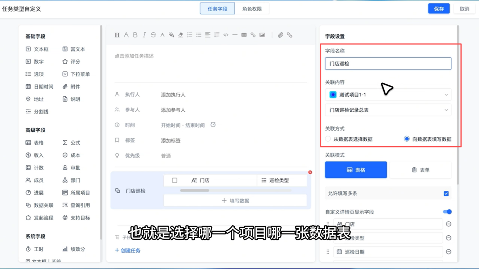Click 开始时间 - 结束时间 value
This screenshot has width=479, height=269.
pyautogui.click(x=183, y=125)
